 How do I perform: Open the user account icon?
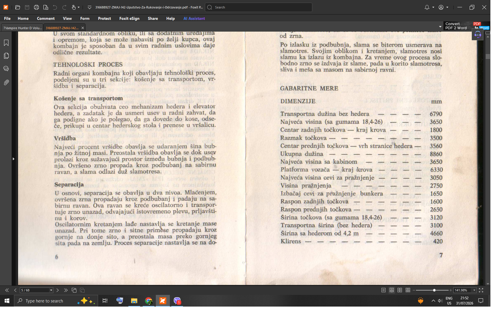441,7
